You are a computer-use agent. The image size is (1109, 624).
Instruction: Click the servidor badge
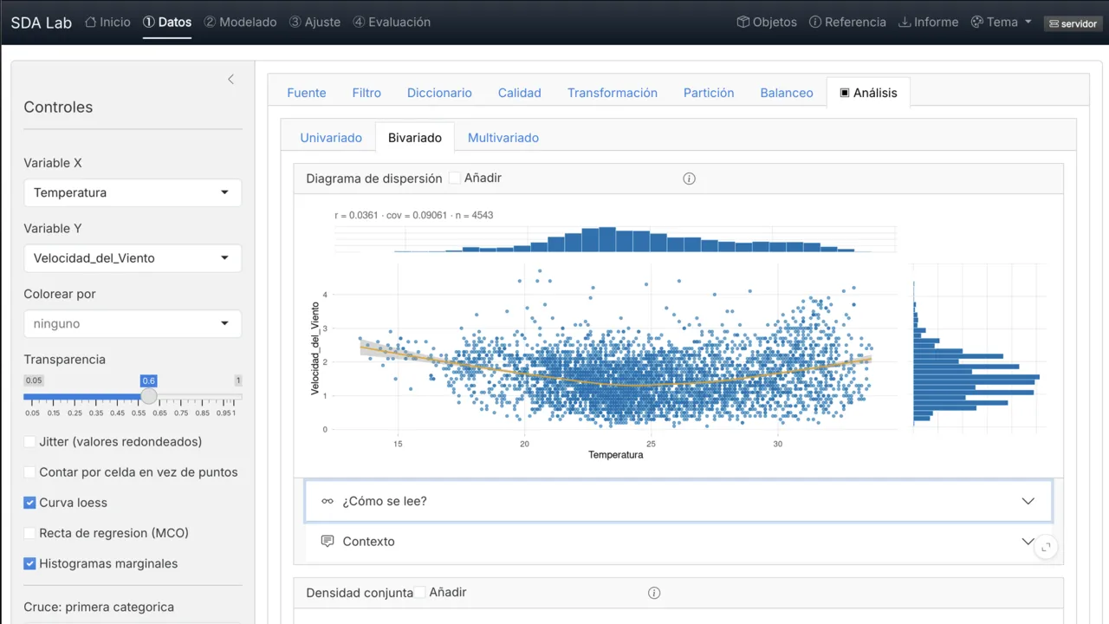(x=1073, y=23)
